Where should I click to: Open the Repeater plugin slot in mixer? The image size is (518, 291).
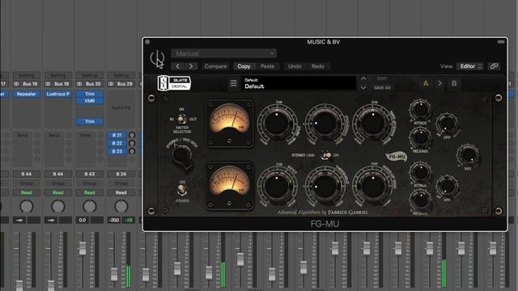tap(27, 94)
